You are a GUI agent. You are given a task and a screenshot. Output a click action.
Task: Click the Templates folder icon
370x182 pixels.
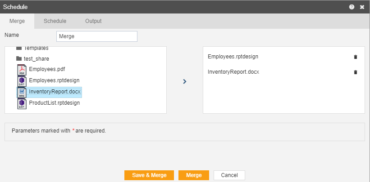point(19,48)
